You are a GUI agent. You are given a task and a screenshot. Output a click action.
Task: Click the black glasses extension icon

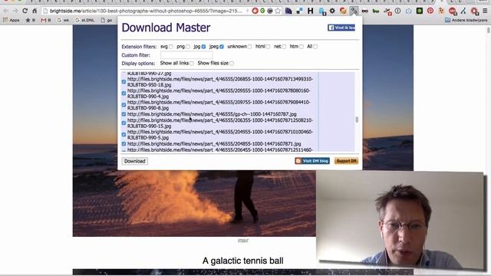click(x=365, y=11)
